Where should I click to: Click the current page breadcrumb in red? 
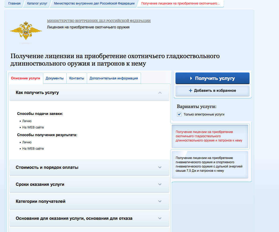click(x=180, y=4)
